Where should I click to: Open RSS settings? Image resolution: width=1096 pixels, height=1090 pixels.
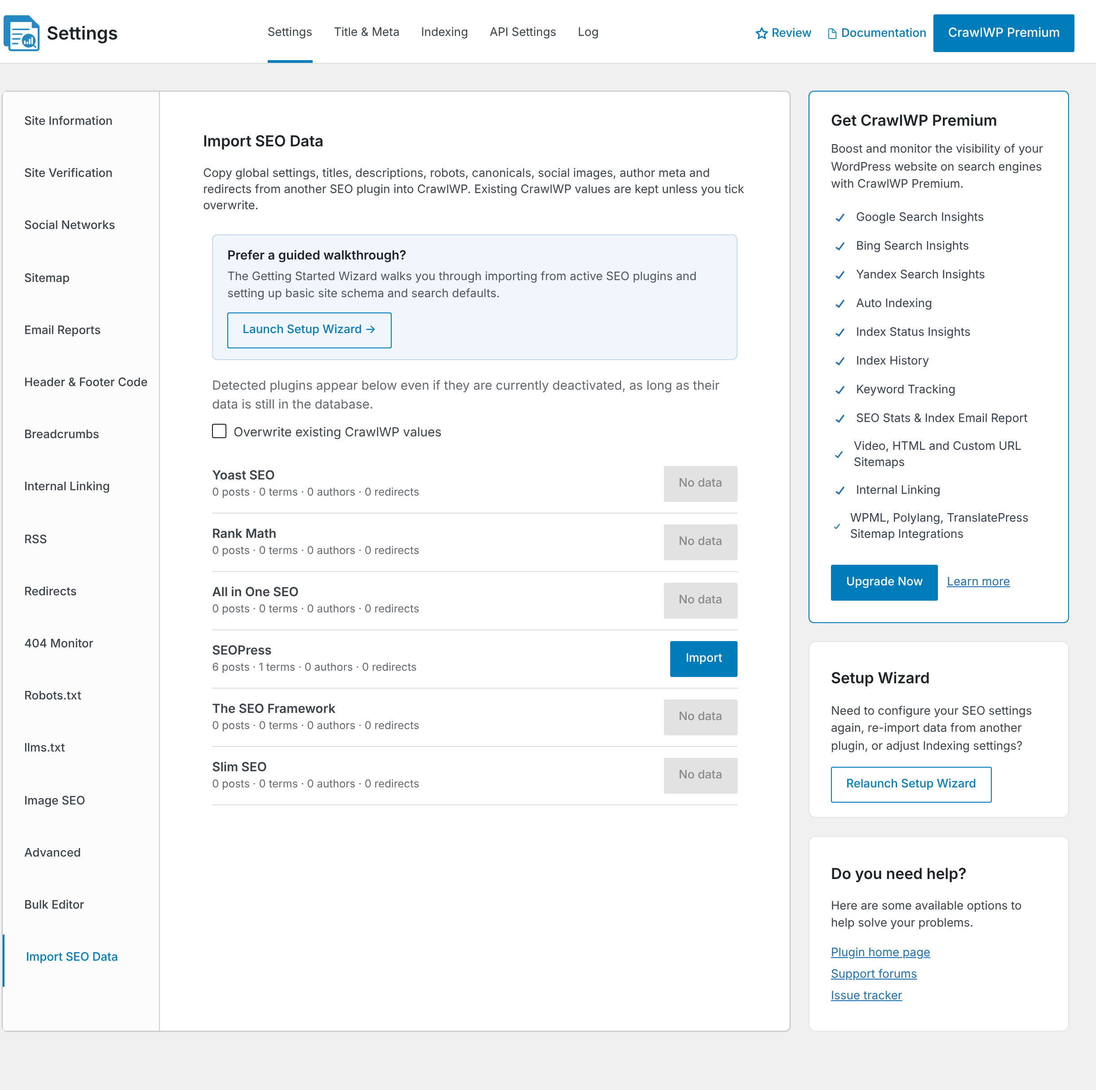[35, 539]
